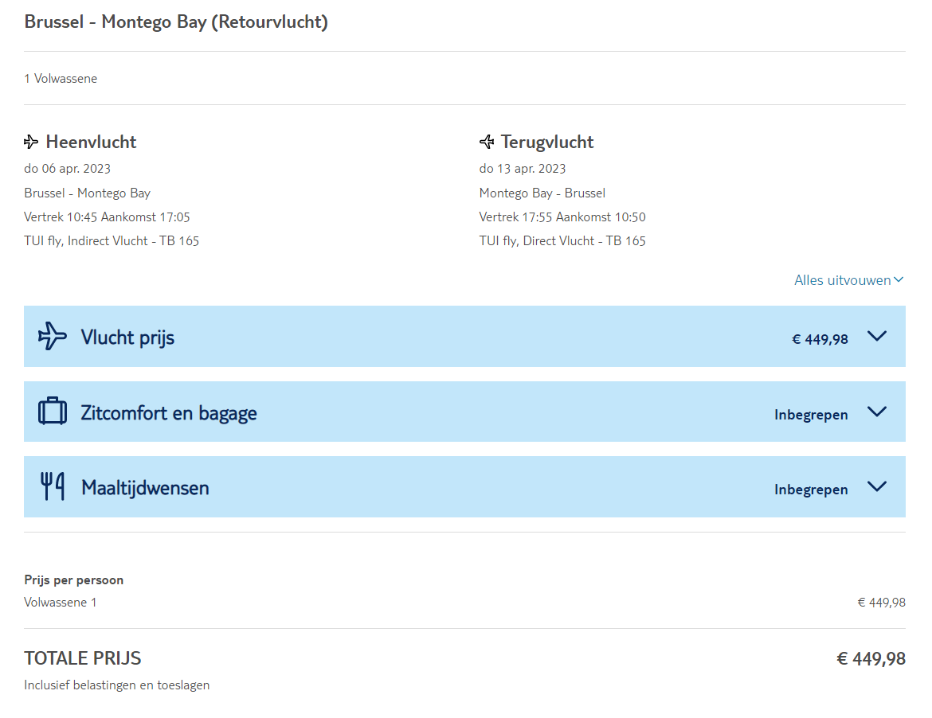This screenshot has height=718, width=932.
Task: Click the Alles uitvouwen link
Action: pos(842,280)
